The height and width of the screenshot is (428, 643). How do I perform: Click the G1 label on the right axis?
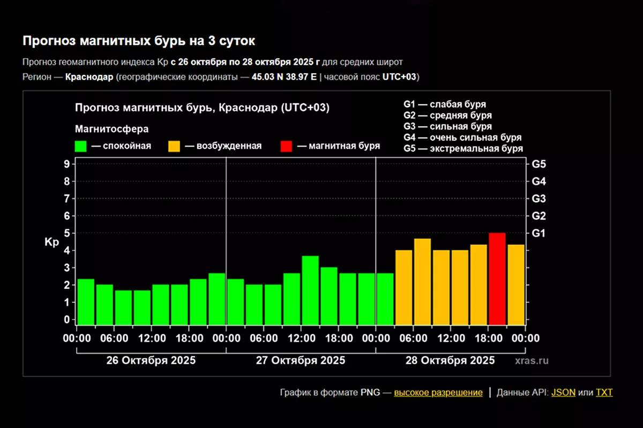(537, 233)
